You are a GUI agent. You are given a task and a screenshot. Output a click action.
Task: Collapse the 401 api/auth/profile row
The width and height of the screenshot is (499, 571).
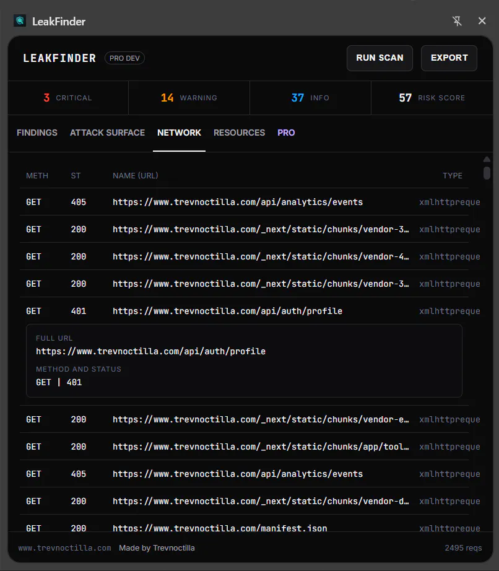(244, 311)
